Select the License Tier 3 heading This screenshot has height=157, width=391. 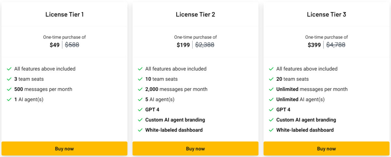click(326, 14)
